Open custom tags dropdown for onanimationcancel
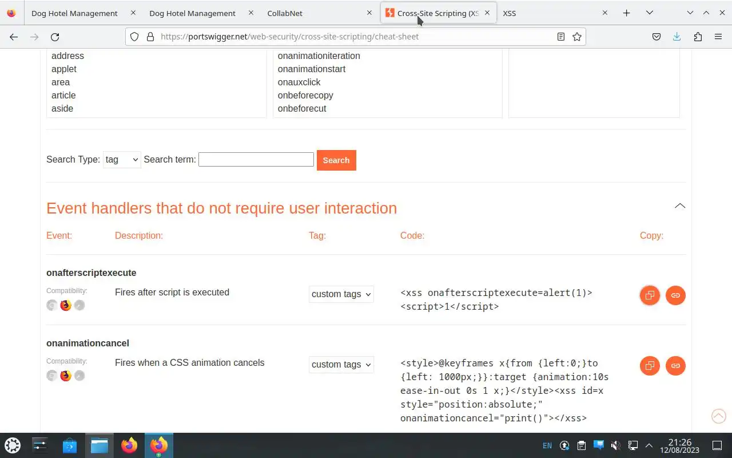Image resolution: width=732 pixels, height=458 pixels. click(x=341, y=365)
